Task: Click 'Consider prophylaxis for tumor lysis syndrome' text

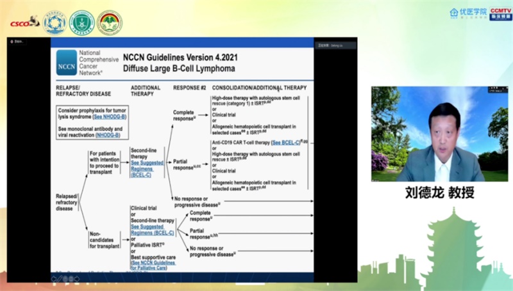Action: pyautogui.click(x=92, y=114)
